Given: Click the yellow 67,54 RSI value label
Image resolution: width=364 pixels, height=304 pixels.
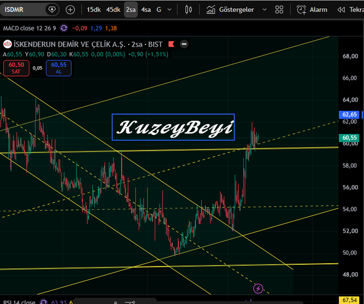Looking at the screenshot, I should coord(350,300).
